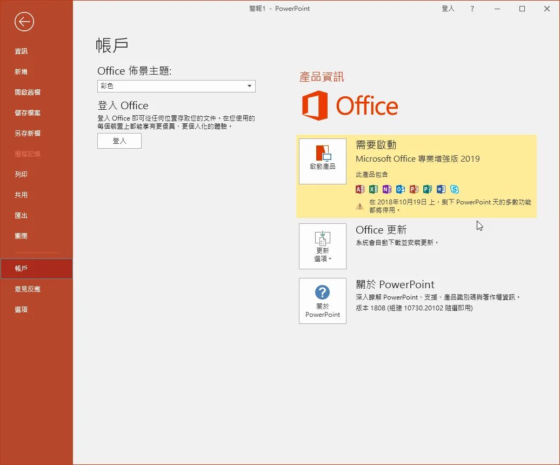
Task: Open the 共用 share page
Action: 21,195
